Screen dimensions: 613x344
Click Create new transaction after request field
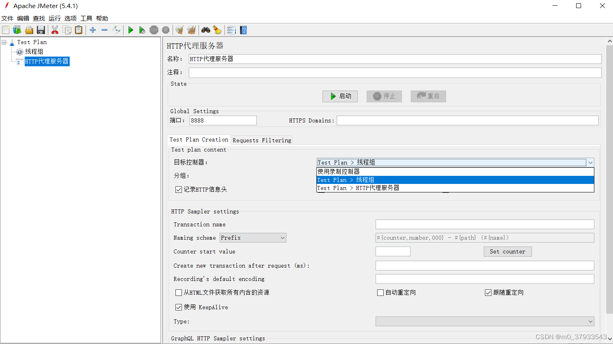click(485, 266)
